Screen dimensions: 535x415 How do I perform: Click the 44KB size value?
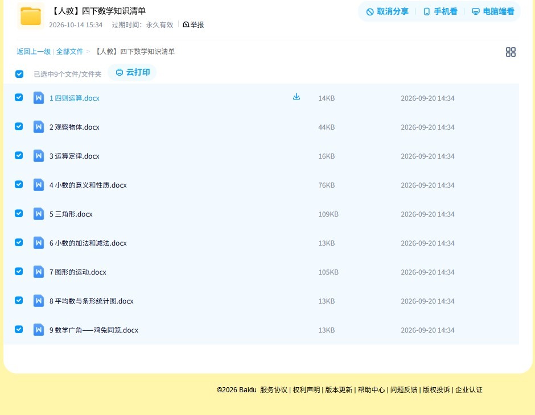pyautogui.click(x=327, y=127)
